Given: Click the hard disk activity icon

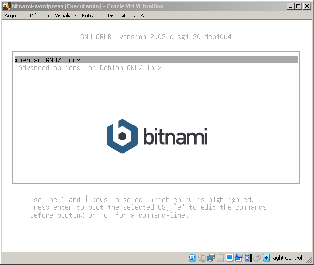Looking at the screenshot, I should 192,258.
